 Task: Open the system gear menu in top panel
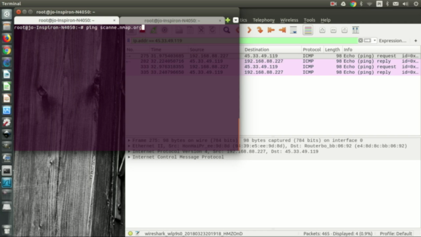click(x=416, y=3)
